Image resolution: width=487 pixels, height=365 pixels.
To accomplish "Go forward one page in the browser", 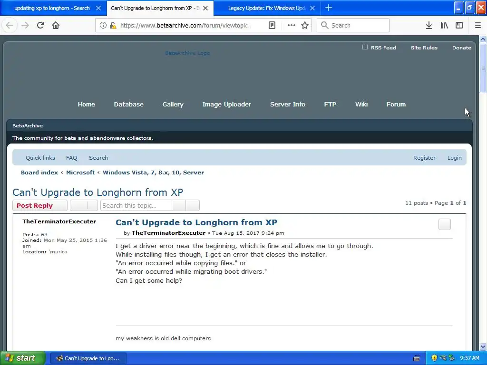I will click(x=25, y=25).
